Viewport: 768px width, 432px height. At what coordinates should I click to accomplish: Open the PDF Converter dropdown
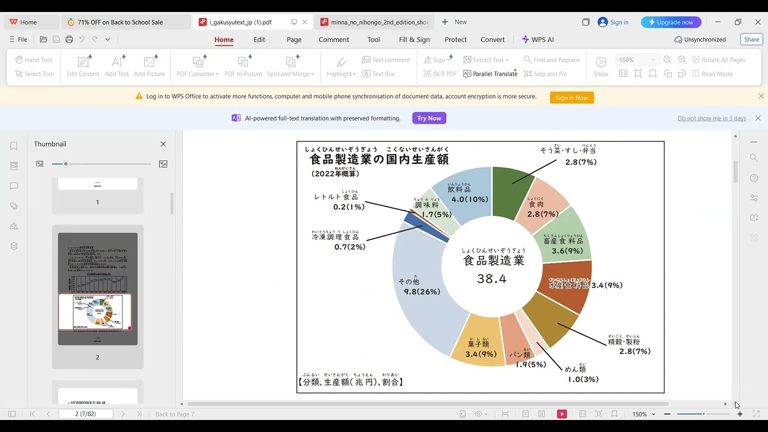tap(199, 67)
